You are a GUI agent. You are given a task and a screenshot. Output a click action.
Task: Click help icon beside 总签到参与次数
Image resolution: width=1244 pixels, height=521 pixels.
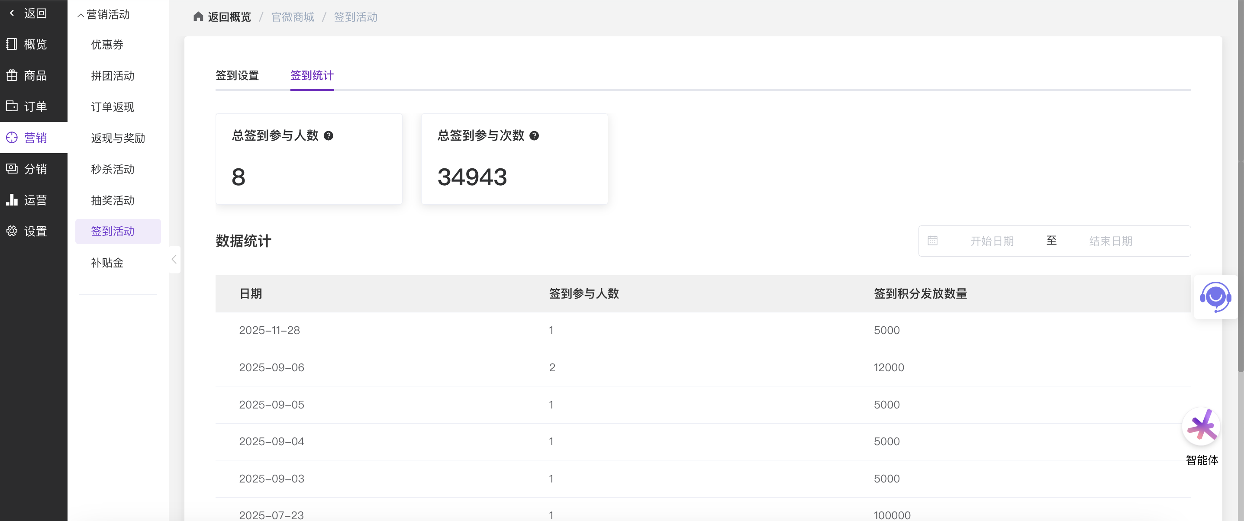coord(534,136)
